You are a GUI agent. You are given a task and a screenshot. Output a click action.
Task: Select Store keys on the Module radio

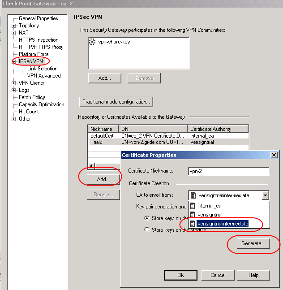tap(147, 229)
